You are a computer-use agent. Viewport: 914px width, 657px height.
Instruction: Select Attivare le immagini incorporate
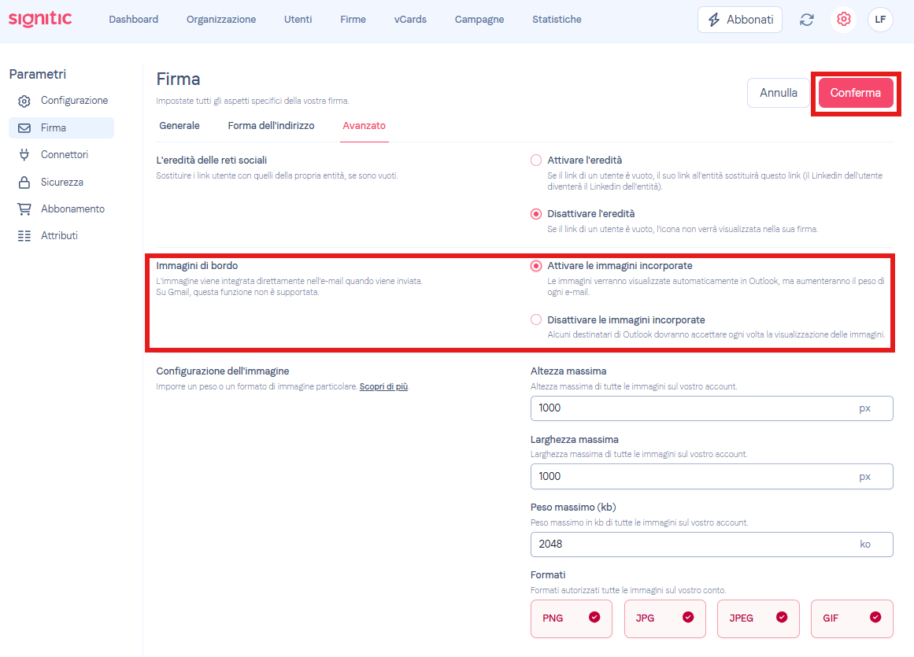click(x=535, y=266)
